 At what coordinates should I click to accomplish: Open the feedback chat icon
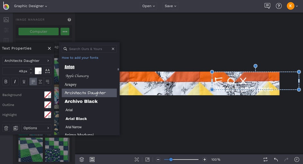[267, 6]
